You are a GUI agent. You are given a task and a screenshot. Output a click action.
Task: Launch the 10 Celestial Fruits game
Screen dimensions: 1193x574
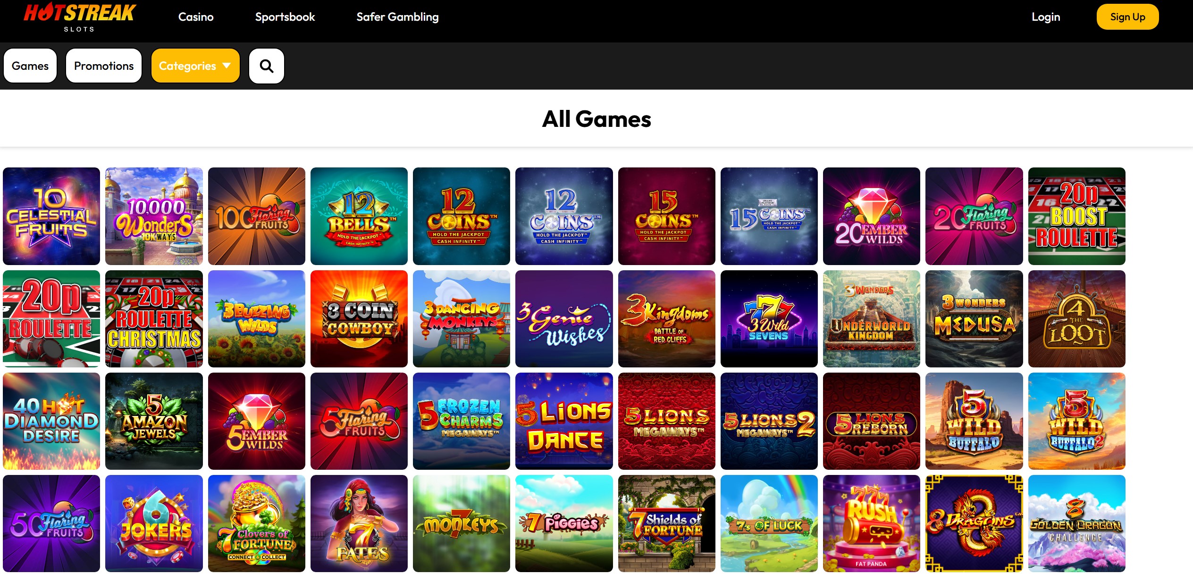click(x=51, y=216)
